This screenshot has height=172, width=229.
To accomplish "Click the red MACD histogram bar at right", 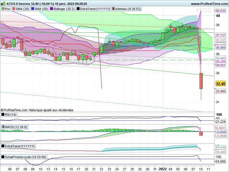I will pos(201,134).
